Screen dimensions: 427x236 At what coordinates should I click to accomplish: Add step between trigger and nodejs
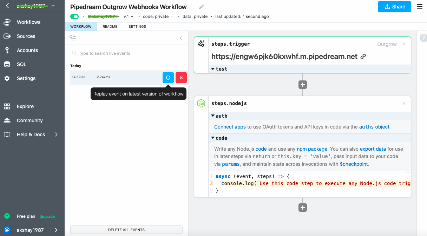coord(303,85)
